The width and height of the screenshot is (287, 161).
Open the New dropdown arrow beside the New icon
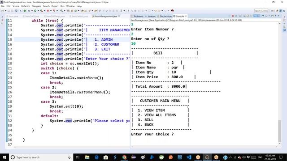click(x=5, y=11)
